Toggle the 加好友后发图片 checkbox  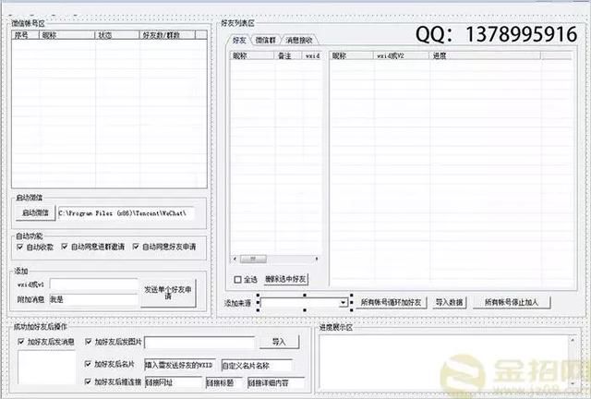[x=89, y=342]
